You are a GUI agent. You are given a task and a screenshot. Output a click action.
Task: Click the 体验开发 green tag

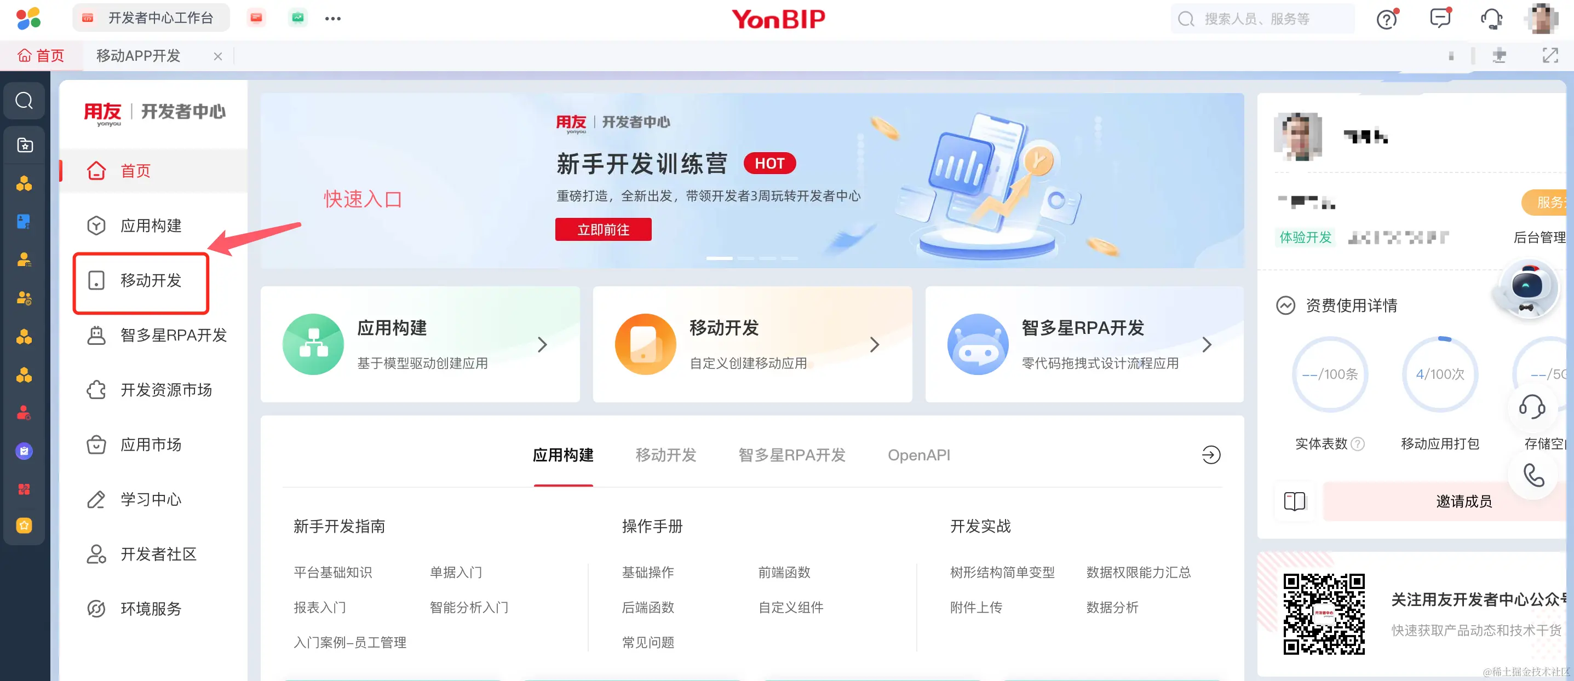click(1305, 238)
